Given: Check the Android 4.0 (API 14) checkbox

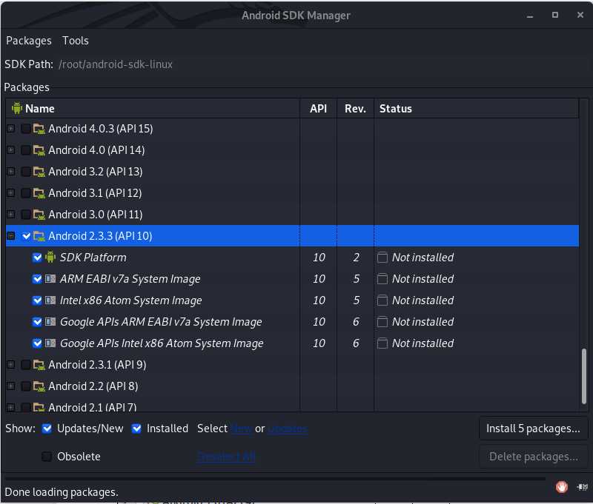Looking at the screenshot, I should pos(26,150).
